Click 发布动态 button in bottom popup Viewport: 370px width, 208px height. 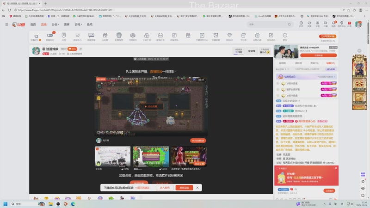[184, 188]
